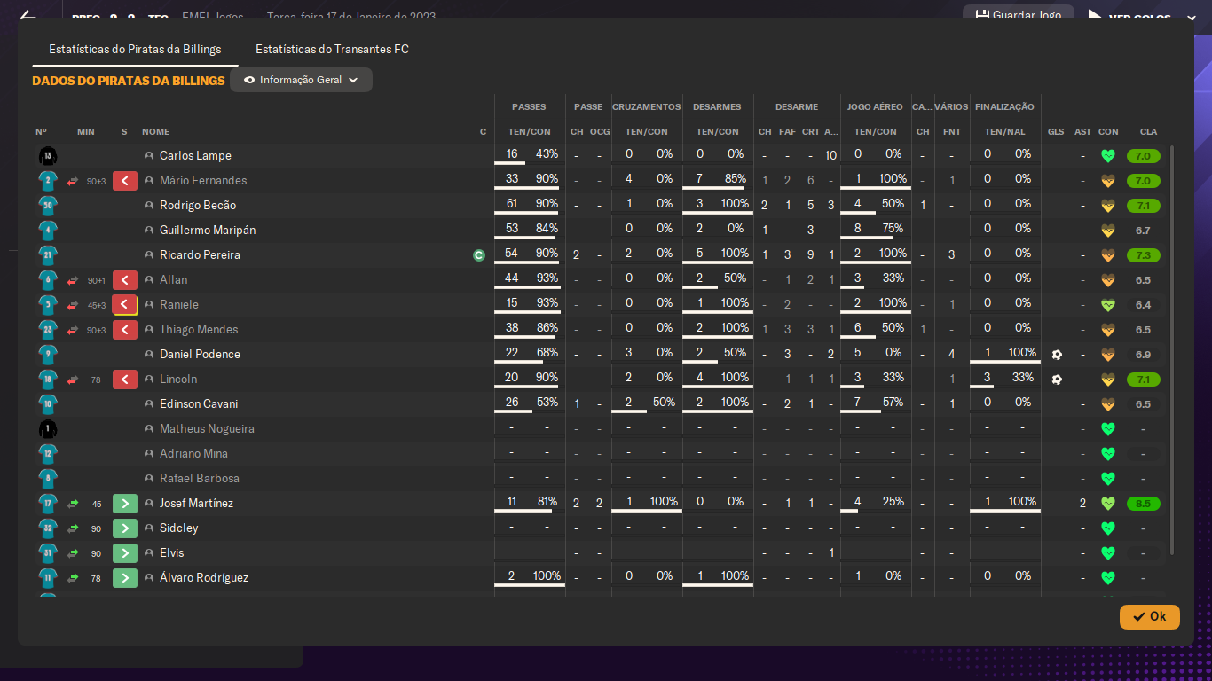Click the Guardar Jogo button
Image resolution: width=1212 pixels, height=681 pixels.
click(1018, 15)
